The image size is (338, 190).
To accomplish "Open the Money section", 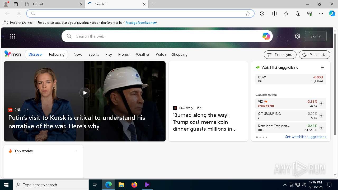I will click(x=124, y=54).
